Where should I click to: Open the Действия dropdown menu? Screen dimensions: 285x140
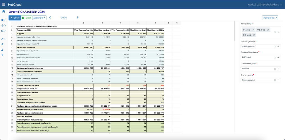click(40, 18)
